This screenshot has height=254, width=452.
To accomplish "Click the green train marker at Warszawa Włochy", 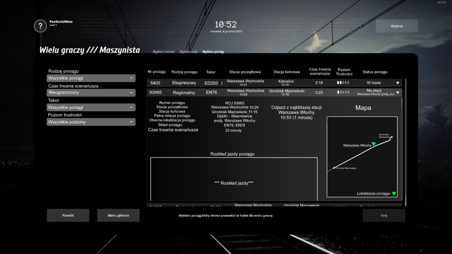I will 374,144.
